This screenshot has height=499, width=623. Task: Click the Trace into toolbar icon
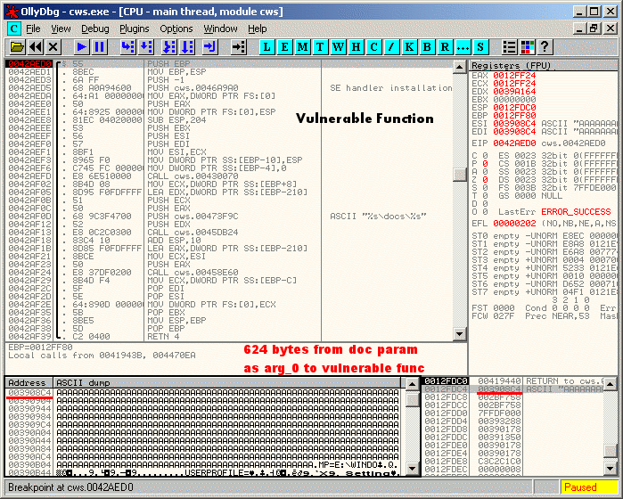[169, 47]
